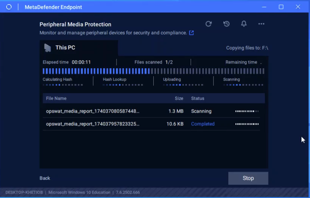Click the Completed status link
This screenshot has height=198, width=310.
click(x=203, y=124)
